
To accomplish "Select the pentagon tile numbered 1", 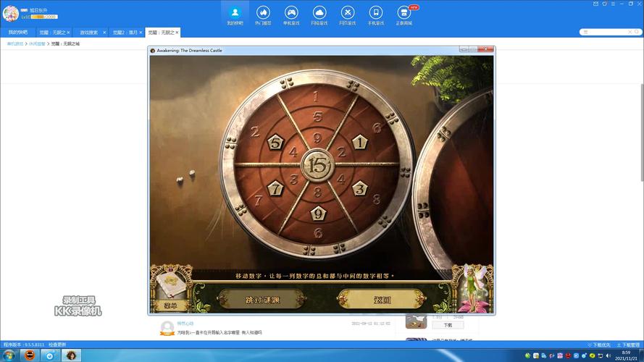I will click(x=360, y=143).
